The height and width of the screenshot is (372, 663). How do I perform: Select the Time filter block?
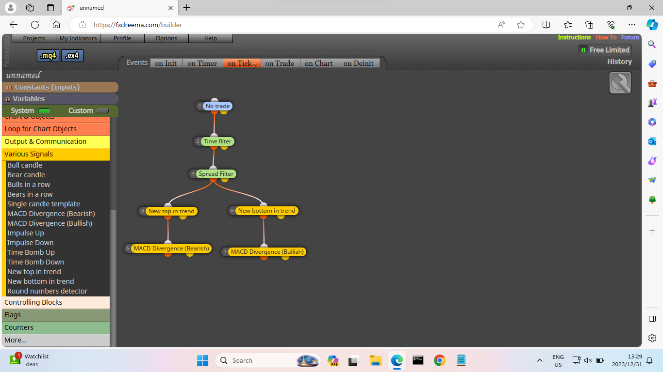[217, 141]
